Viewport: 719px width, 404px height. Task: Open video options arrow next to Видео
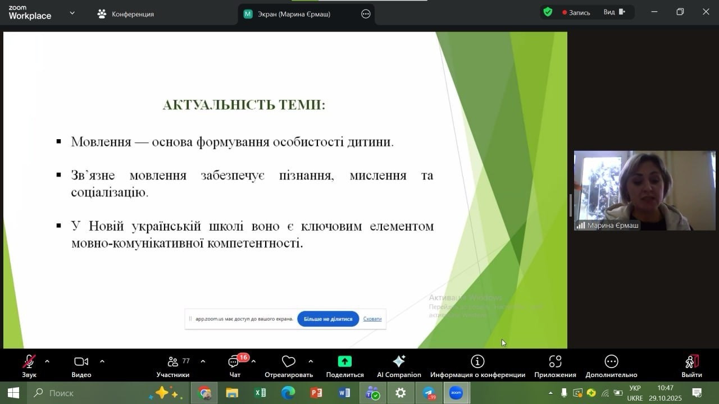coord(102,361)
